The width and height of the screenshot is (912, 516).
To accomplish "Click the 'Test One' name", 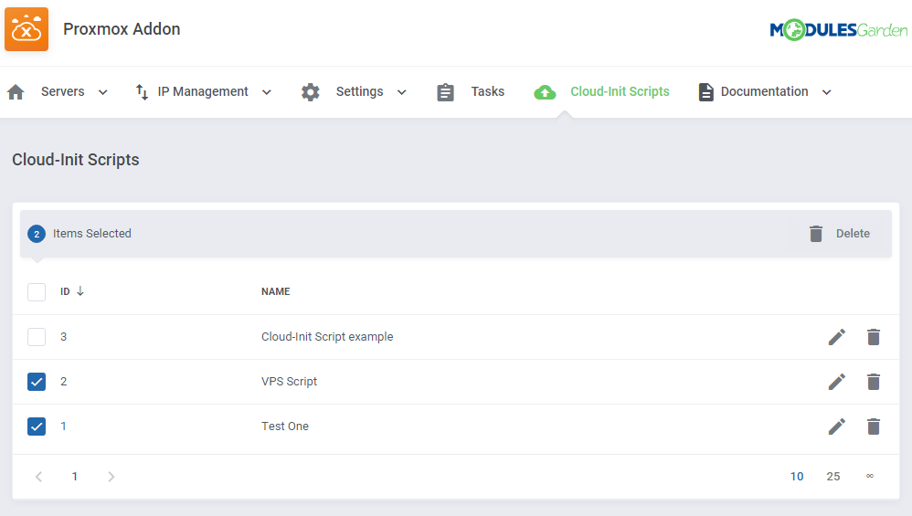I will pyautogui.click(x=285, y=426).
